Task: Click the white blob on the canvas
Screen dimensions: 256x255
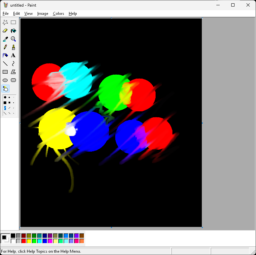Action: click(71, 130)
